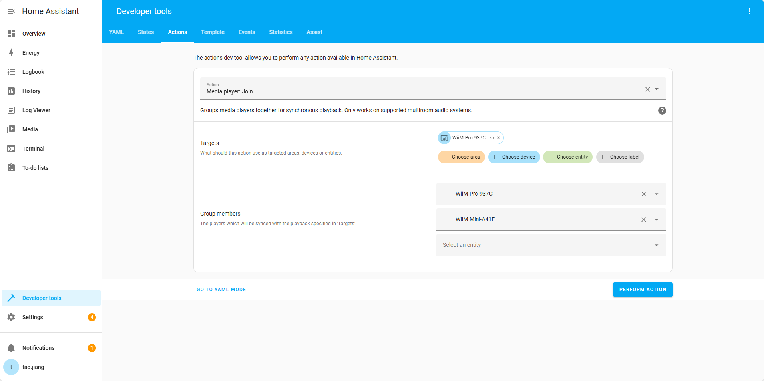Switch to the YAML tab
The width and height of the screenshot is (764, 381).
coord(117,32)
